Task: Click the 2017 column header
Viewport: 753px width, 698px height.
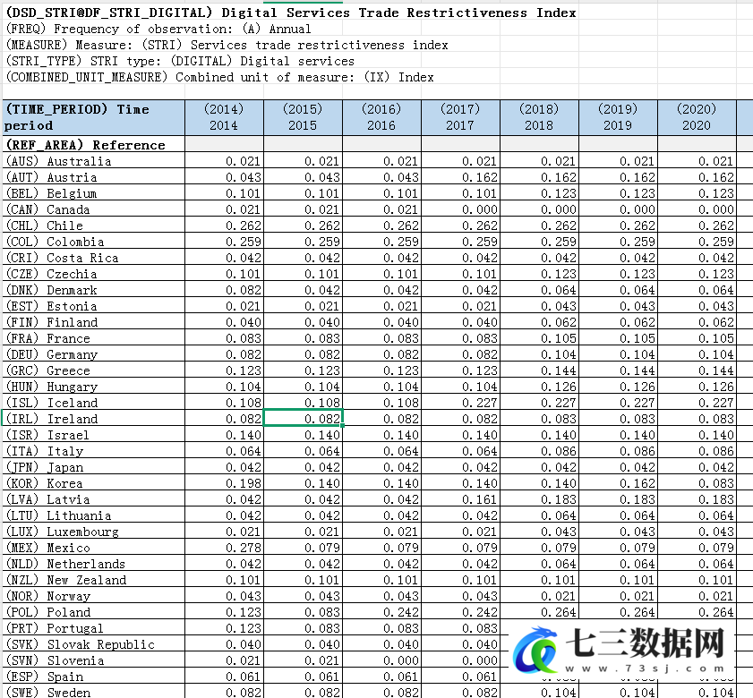Action: (460, 117)
